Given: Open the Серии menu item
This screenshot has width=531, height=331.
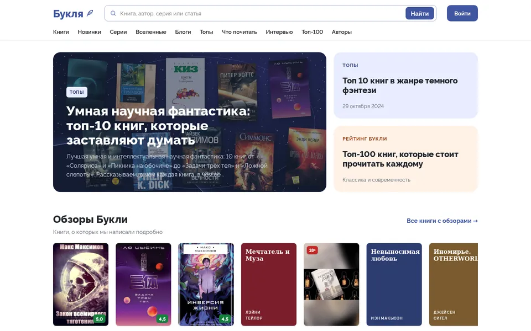Looking at the screenshot, I should [x=118, y=32].
